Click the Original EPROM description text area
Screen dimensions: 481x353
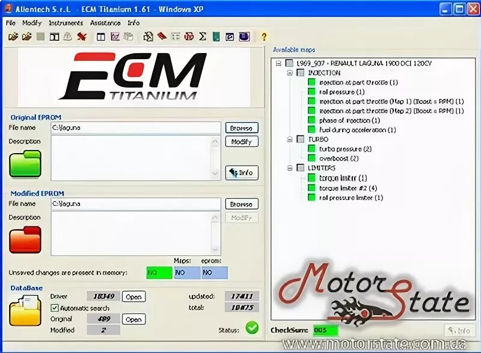coord(132,158)
